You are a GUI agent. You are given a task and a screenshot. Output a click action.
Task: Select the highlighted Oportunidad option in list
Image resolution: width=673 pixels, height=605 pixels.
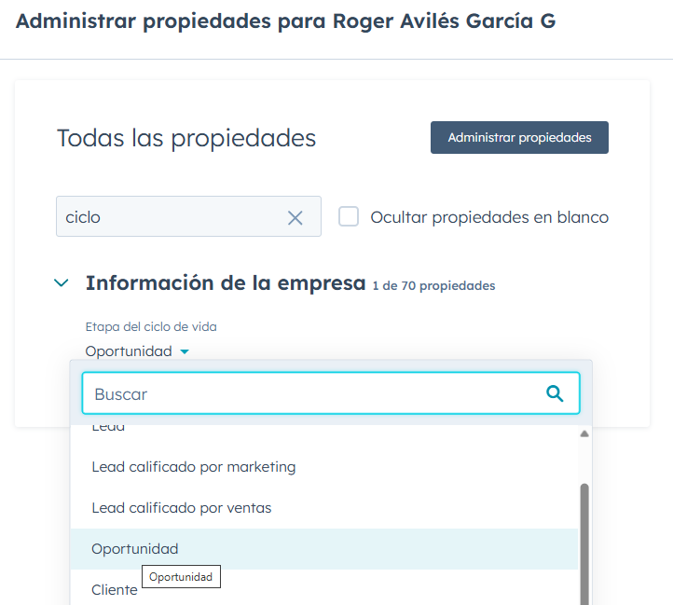135,549
